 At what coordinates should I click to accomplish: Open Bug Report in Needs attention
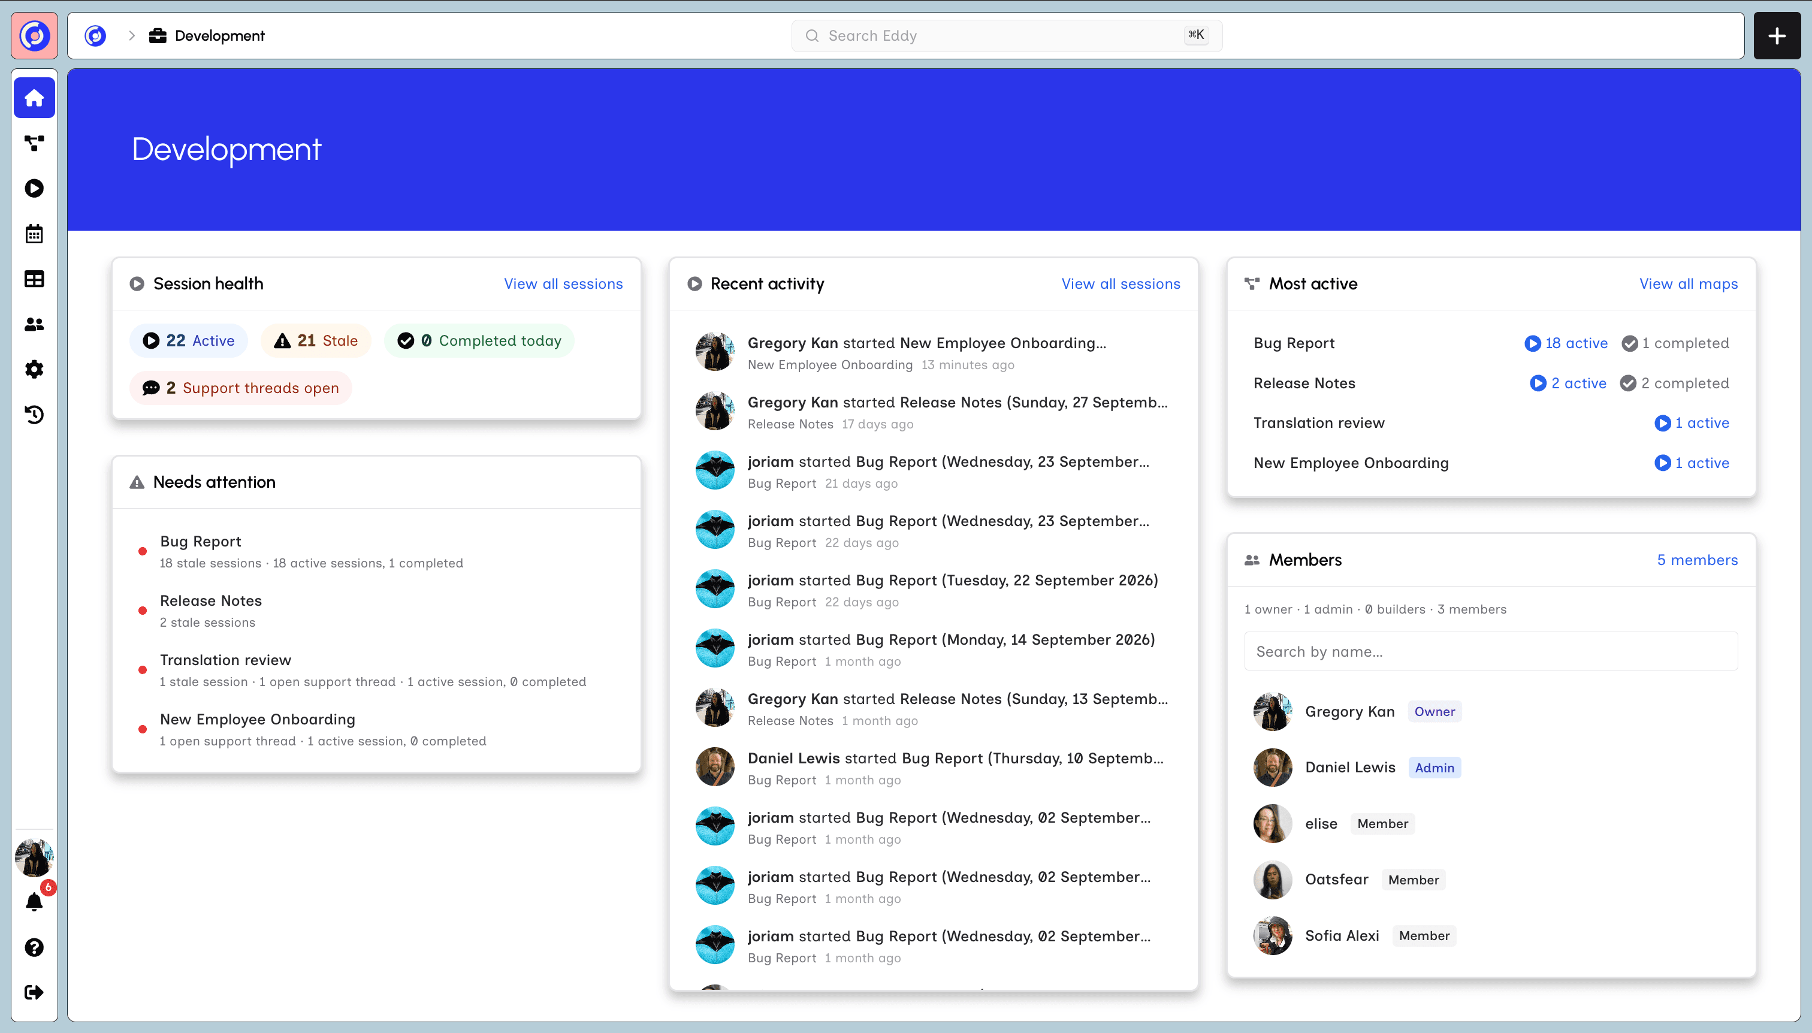(376, 551)
